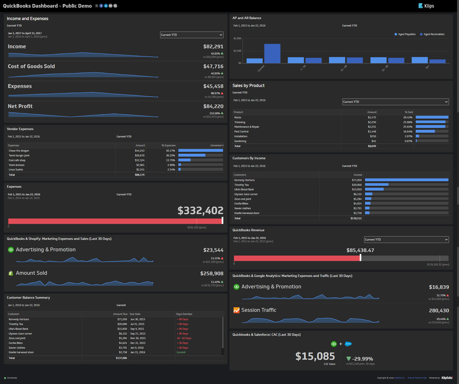Click CAC Value $15,085
The height and width of the screenshot is (384, 459).
315,356
